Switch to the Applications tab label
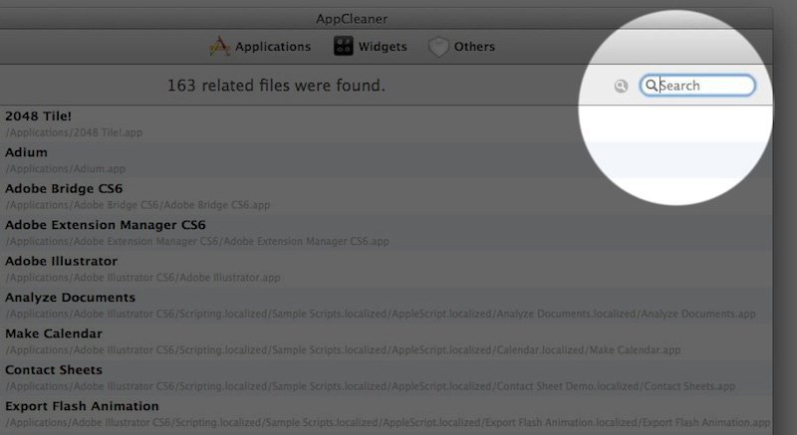Image resolution: width=797 pixels, height=435 pixels. (273, 47)
